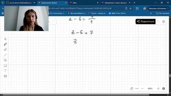Expand the hidden bookmarks chevron
The image size is (171, 96).
[x=151, y=13]
